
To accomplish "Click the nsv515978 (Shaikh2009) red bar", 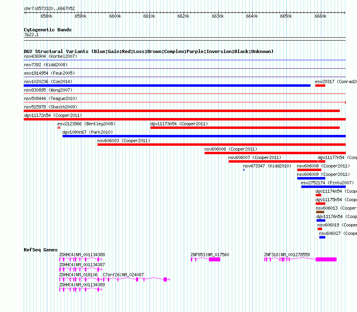I will (182, 111).
